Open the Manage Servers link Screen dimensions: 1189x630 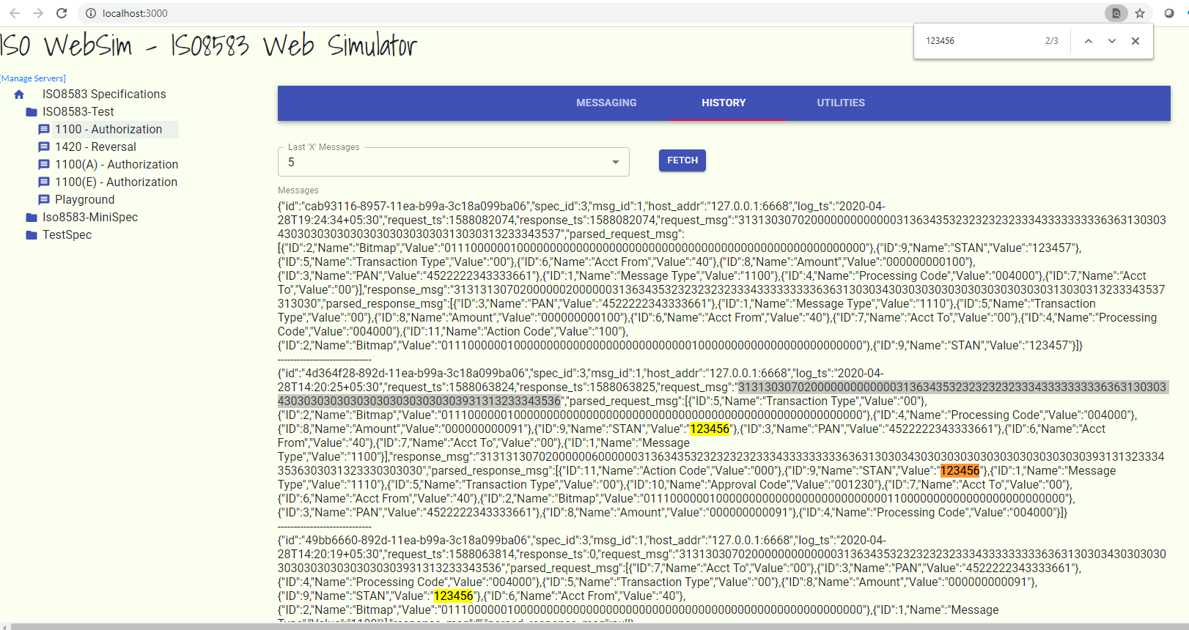point(33,78)
